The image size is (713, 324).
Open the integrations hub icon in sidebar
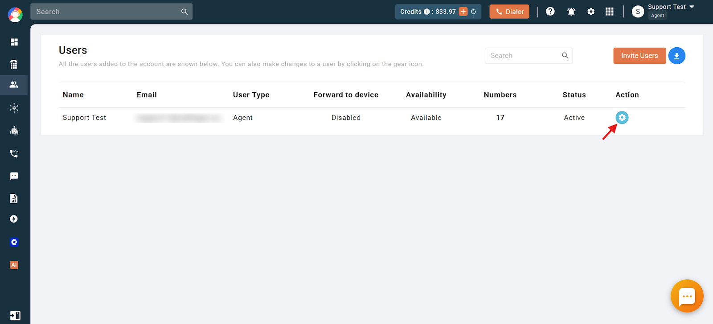(x=14, y=108)
